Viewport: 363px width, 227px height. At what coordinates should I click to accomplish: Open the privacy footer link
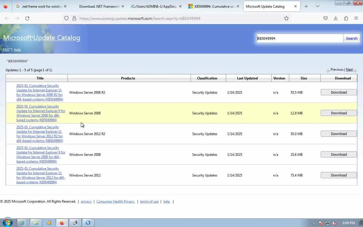point(86,201)
